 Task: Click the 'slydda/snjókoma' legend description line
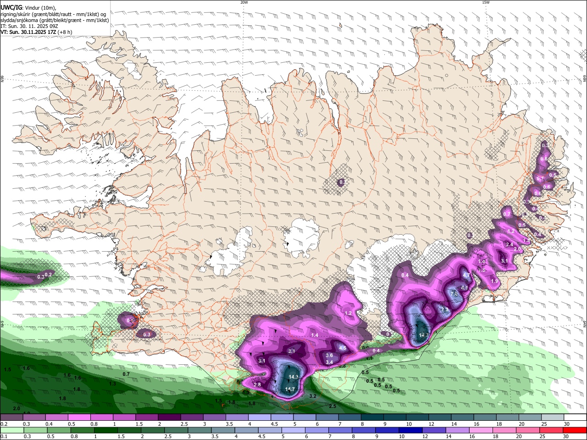tap(55, 20)
